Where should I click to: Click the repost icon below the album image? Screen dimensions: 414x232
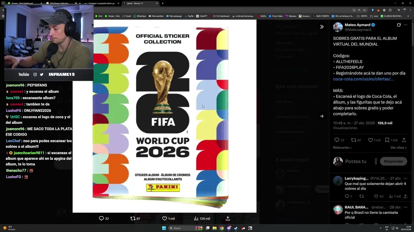click(133, 218)
